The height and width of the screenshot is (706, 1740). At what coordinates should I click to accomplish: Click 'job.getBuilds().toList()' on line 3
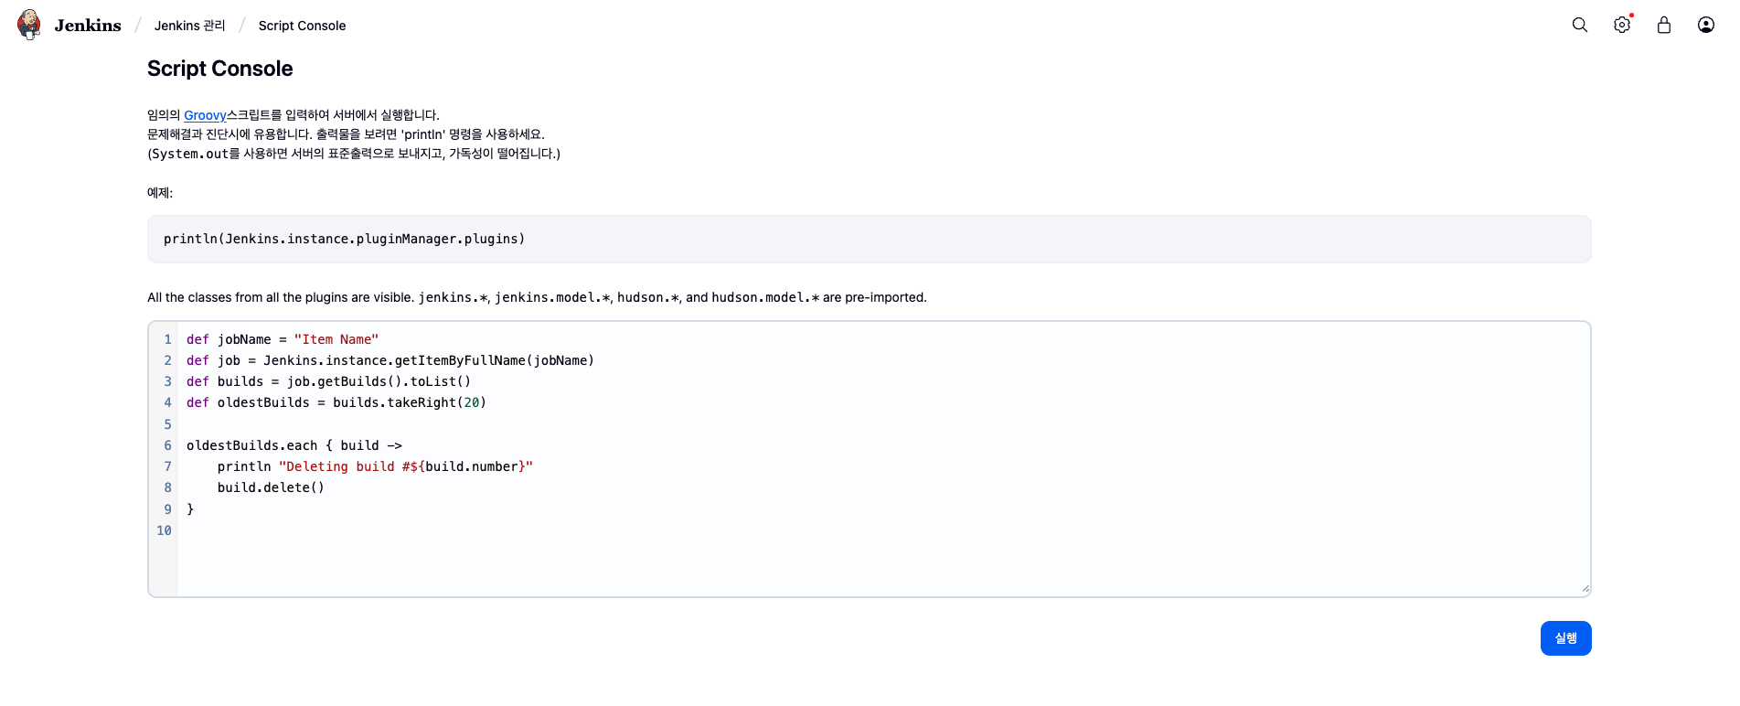click(379, 381)
